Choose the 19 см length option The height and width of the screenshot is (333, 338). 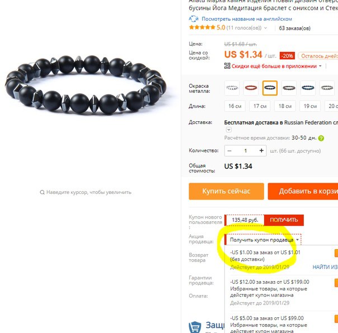pos(310,106)
